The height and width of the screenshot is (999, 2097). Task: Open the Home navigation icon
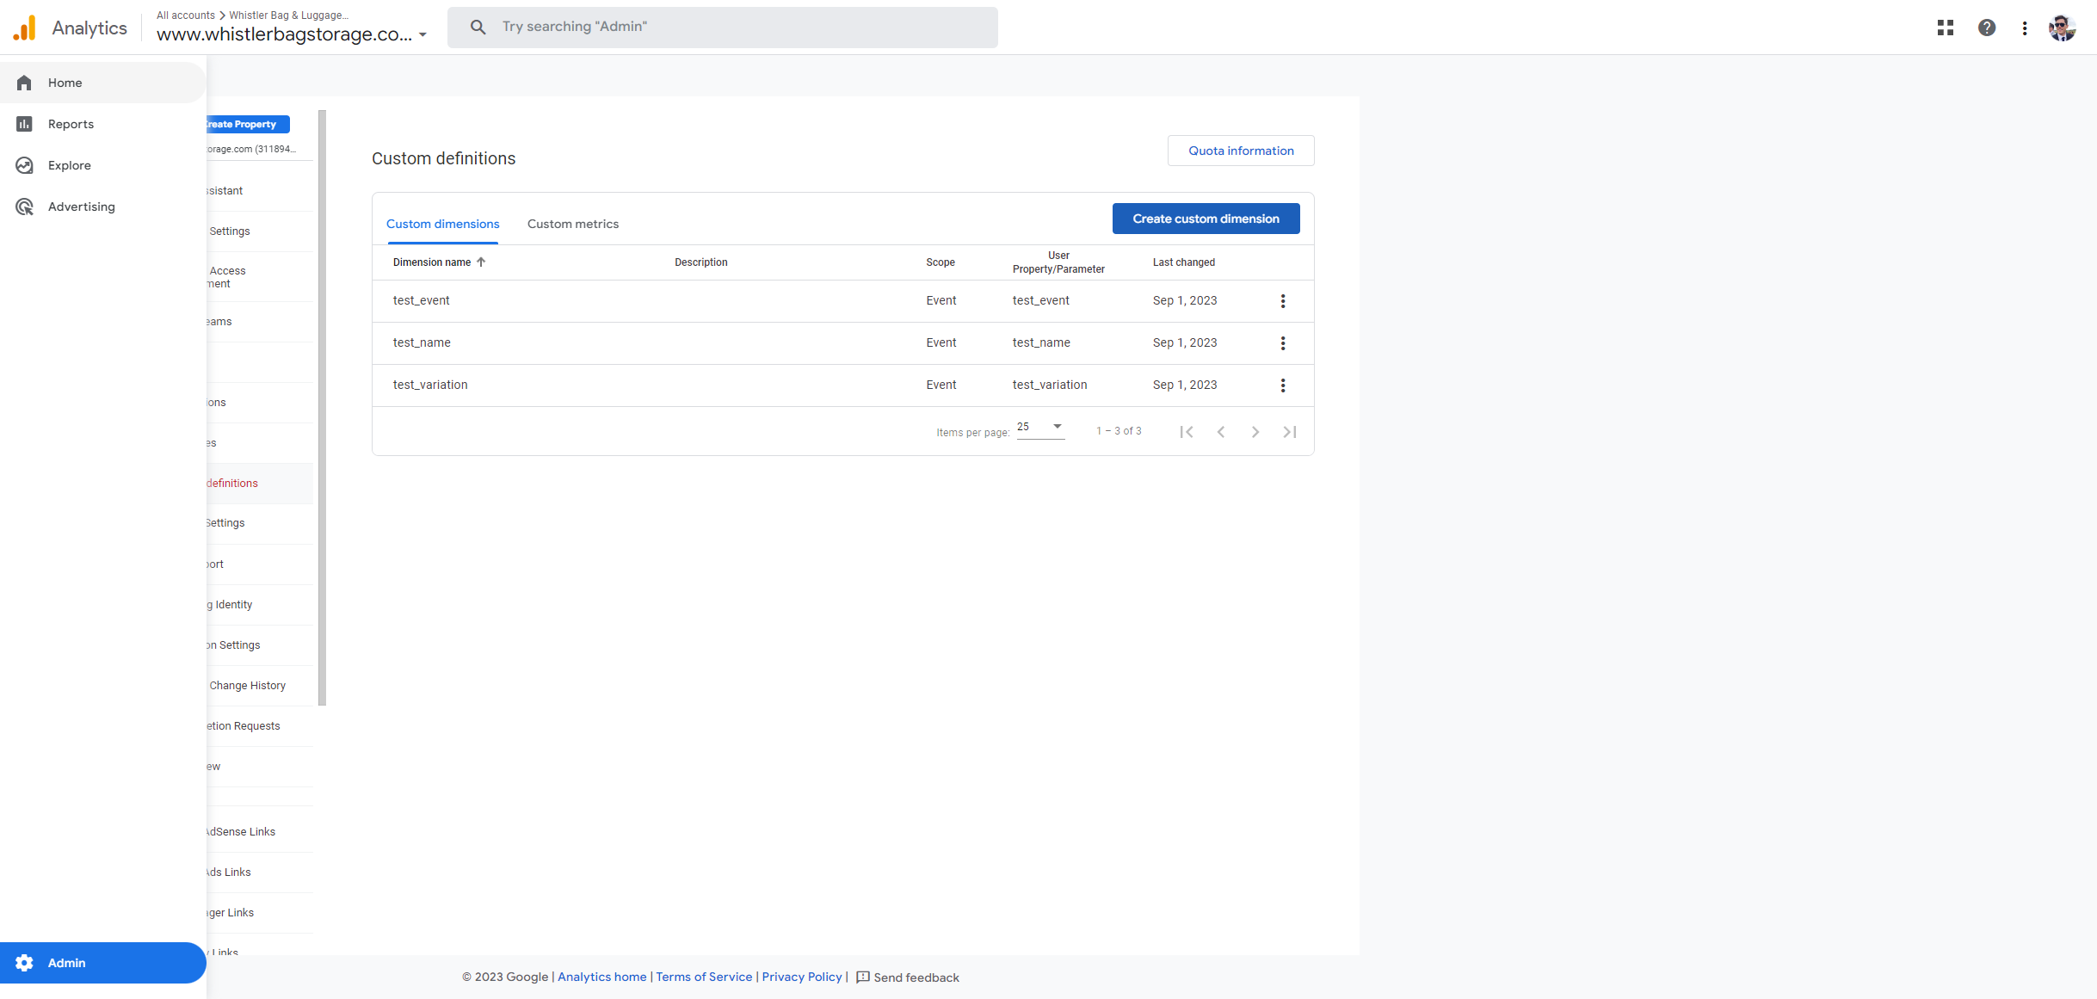[x=24, y=83]
